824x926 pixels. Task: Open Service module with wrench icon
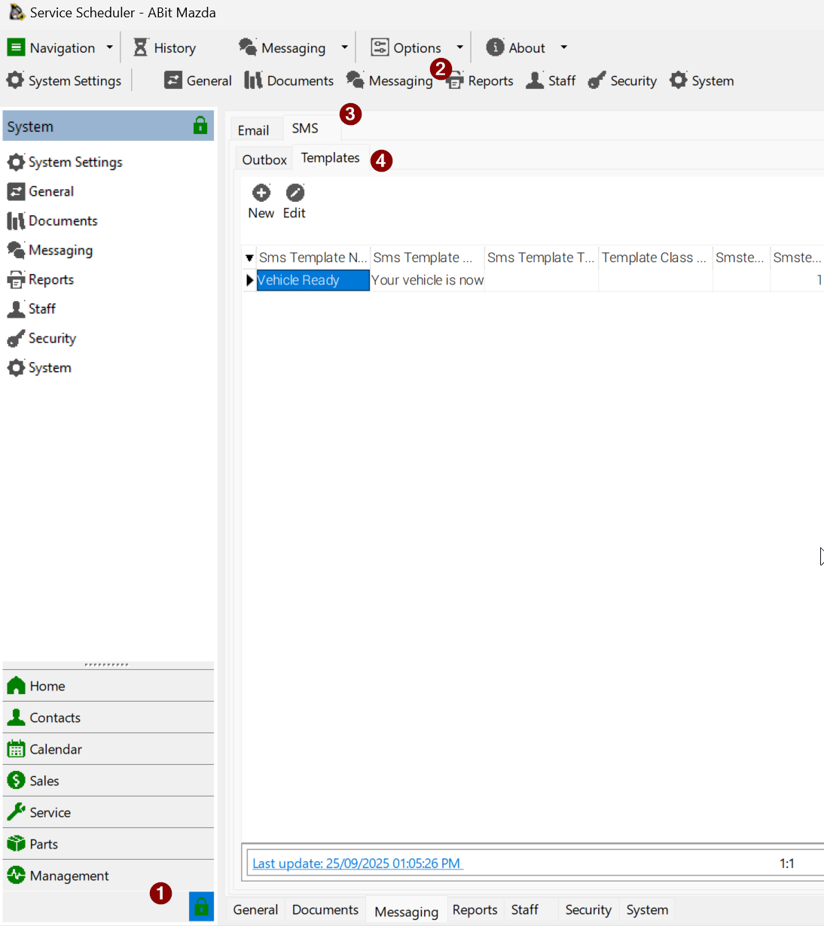pyautogui.click(x=50, y=812)
